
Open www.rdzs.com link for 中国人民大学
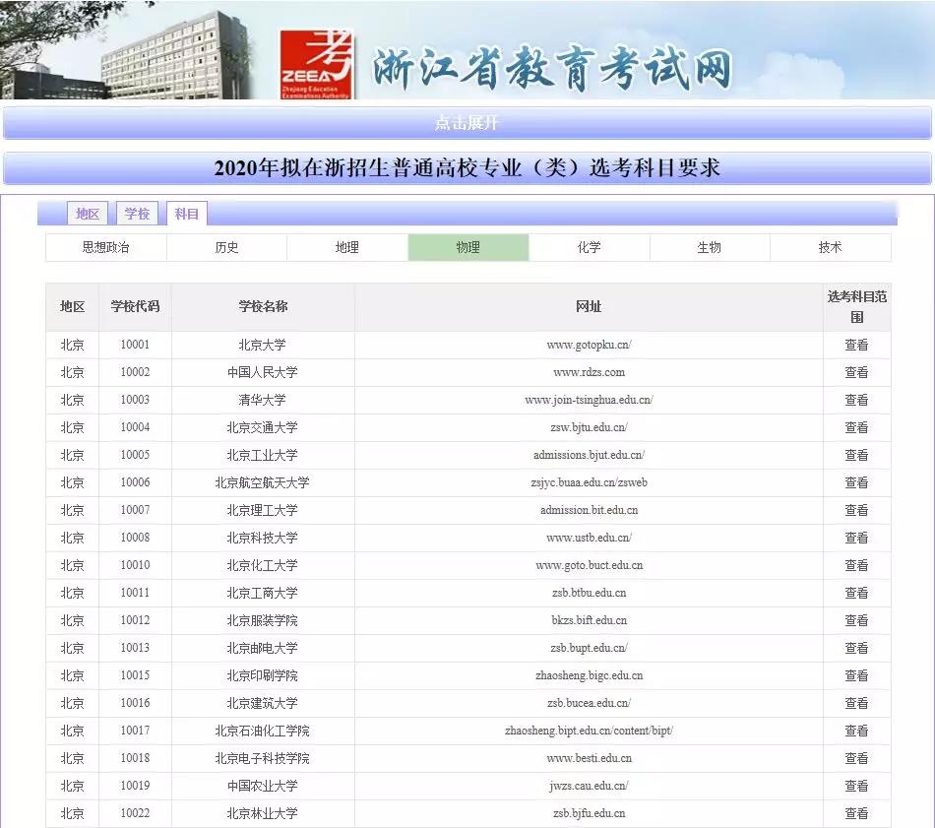click(589, 372)
